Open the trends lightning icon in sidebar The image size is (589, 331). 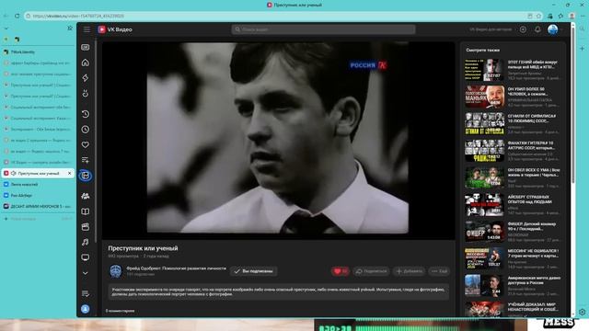tap(86, 77)
